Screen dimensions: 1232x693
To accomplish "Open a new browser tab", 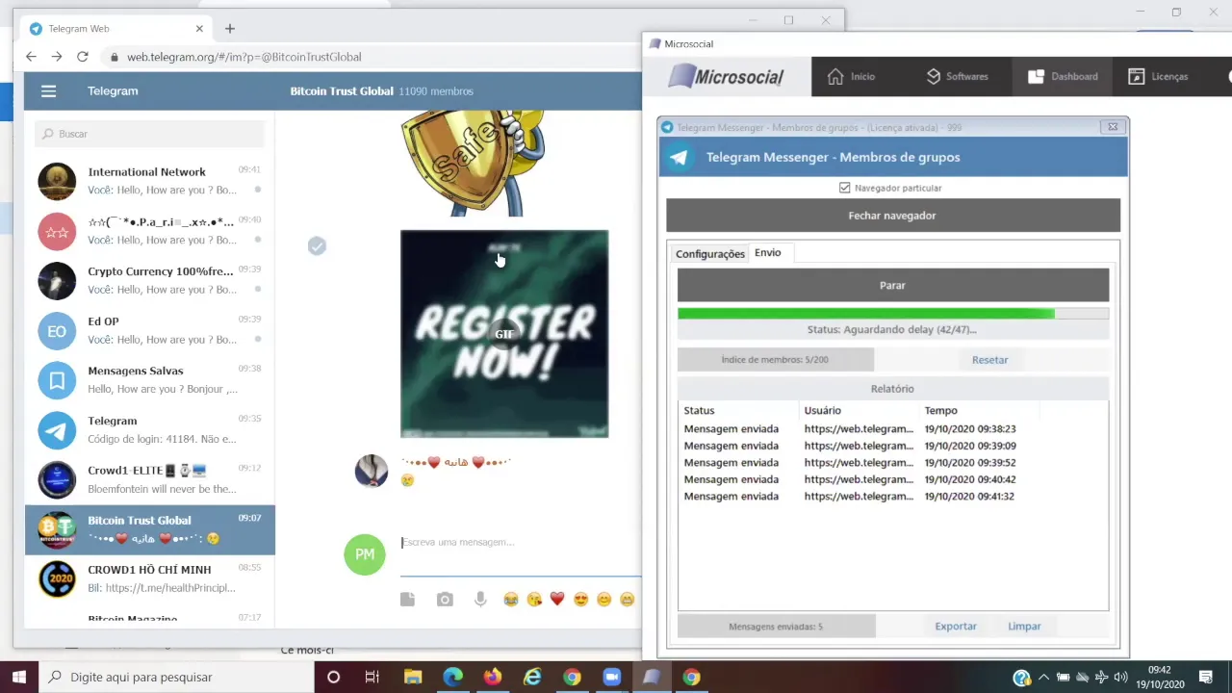I will 229,29.
